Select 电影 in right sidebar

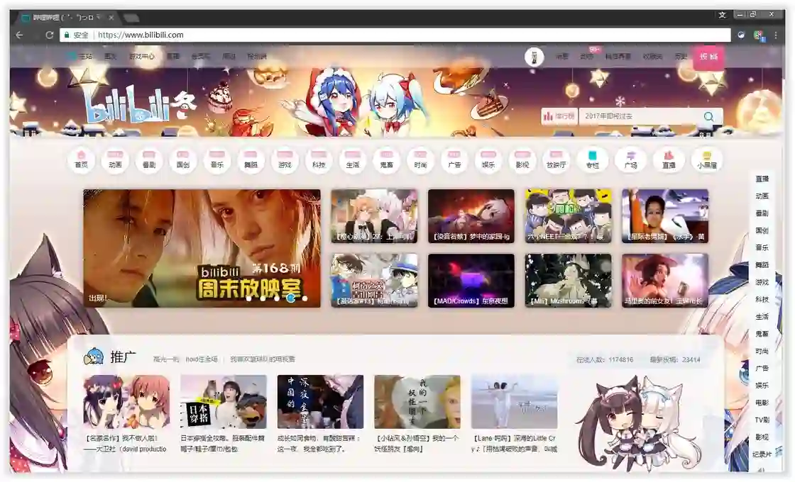pyautogui.click(x=762, y=403)
